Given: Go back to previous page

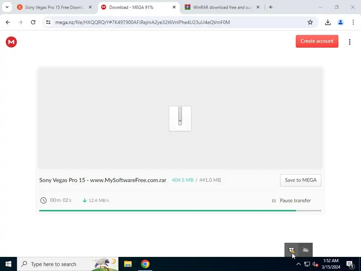Looking at the screenshot, I should point(8,22).
